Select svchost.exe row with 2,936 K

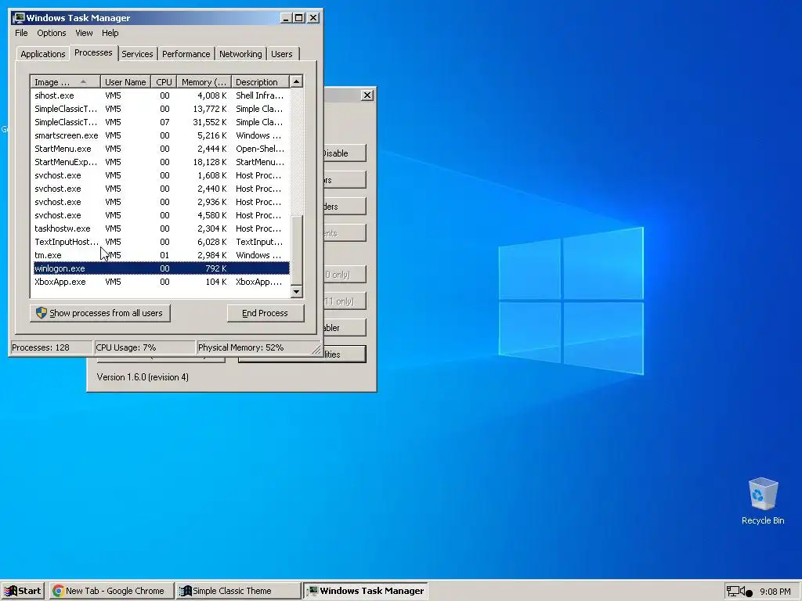161,202
